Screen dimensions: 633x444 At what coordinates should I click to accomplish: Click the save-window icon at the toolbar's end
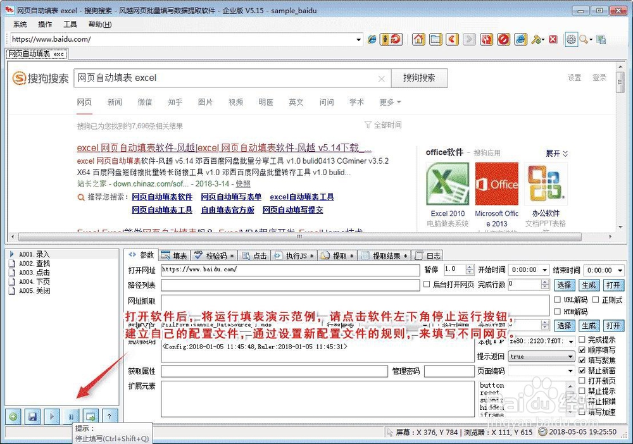[x=601, y=39]
